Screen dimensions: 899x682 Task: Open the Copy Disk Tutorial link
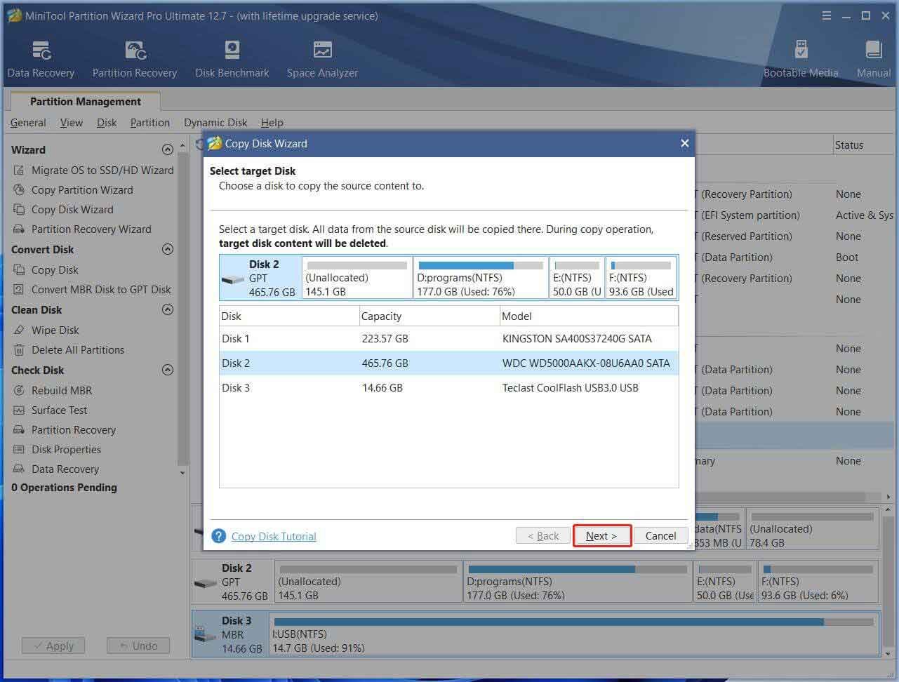(274, 537)
